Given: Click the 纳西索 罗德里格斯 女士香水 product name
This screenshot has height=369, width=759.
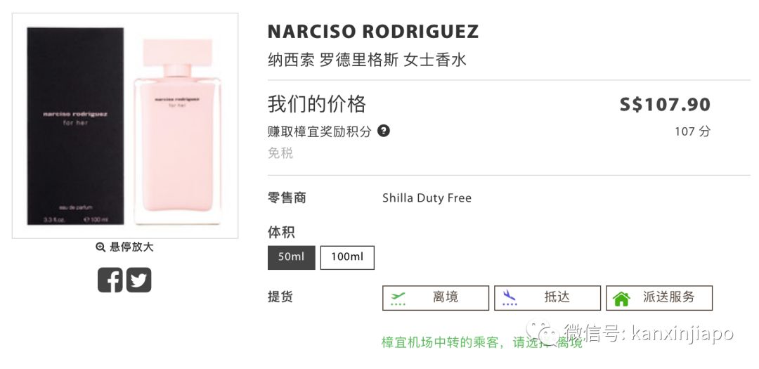Looking at the screenshot, I should (x=367, y=60).
